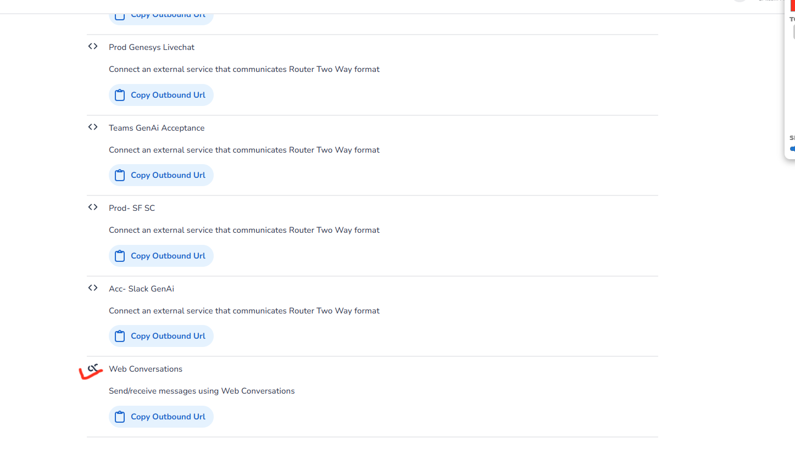Select the "Prod Genesys Livechat" integration name
This screenshot has height=454, width=795.
point(152,47)
